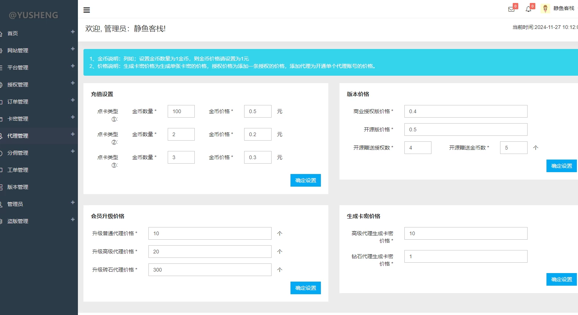Viewport: 578px width, 315px height.
Task: Expand the 授权管理 submenu plus
Action: pyautogui.click(x=73, y=83)
